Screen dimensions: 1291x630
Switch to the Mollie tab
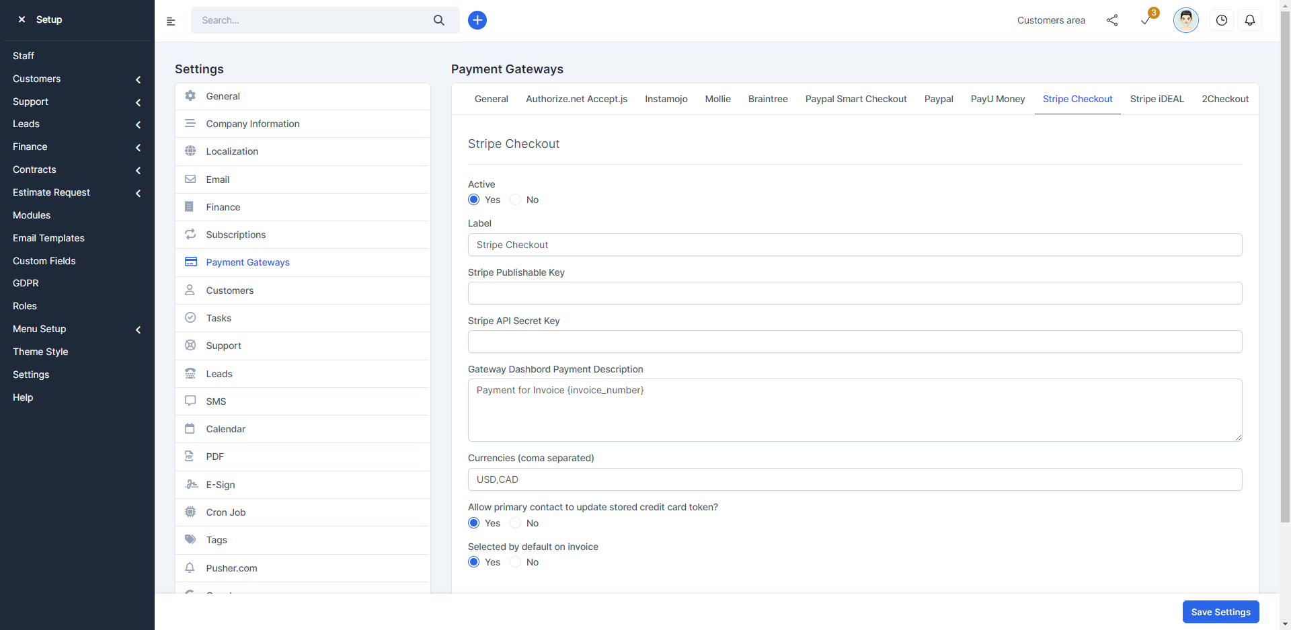pos(717,99)
